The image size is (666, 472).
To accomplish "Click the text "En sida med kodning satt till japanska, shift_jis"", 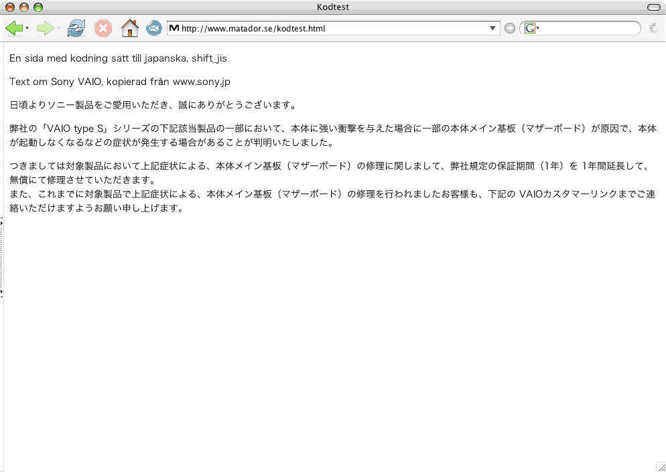I will [x=118, y=58].
